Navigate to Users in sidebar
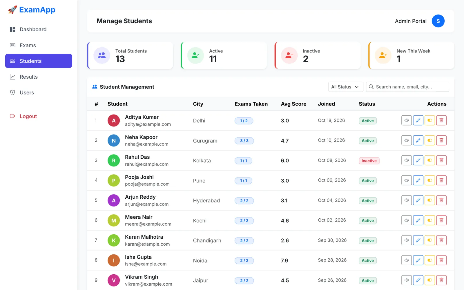The width and height of the screenshot is (464, 290). click(x=39, y=93)
